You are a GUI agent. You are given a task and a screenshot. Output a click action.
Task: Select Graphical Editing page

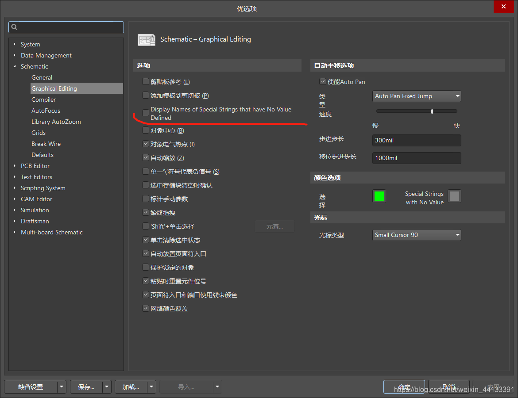pos(77,88)
